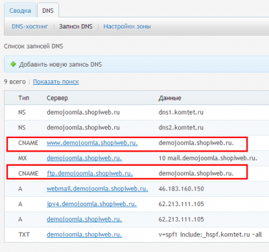The height and width of the screenshot is (252, 269).
Task: Click the data value in the ftp CNAME row
Action: point(196,173)
